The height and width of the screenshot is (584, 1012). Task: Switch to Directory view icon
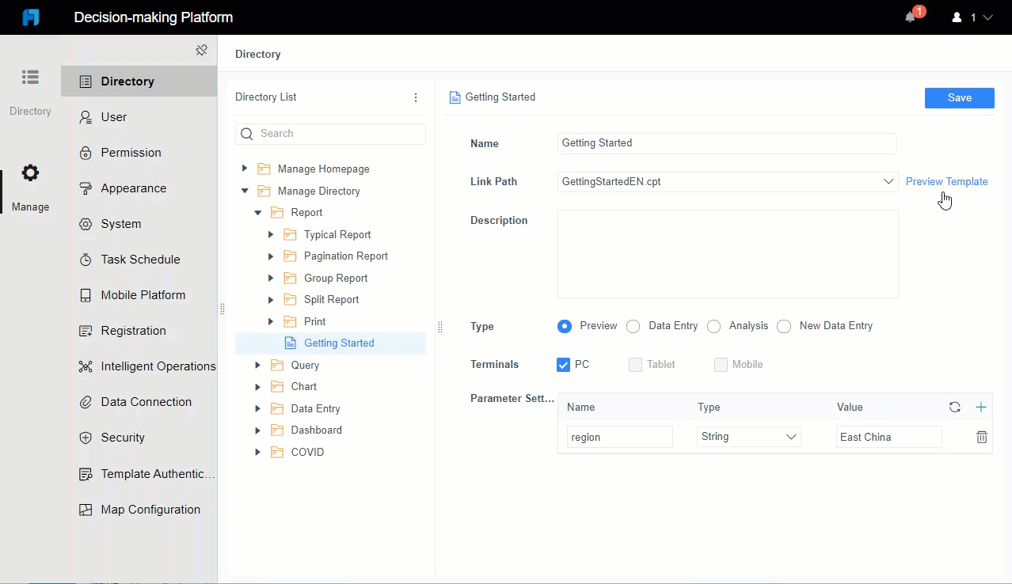tap(30, 78)
